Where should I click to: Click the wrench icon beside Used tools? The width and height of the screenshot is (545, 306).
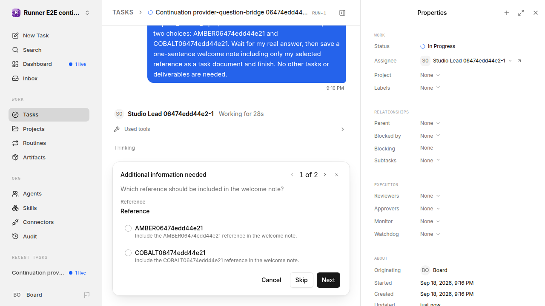click(x=117, y=129)
